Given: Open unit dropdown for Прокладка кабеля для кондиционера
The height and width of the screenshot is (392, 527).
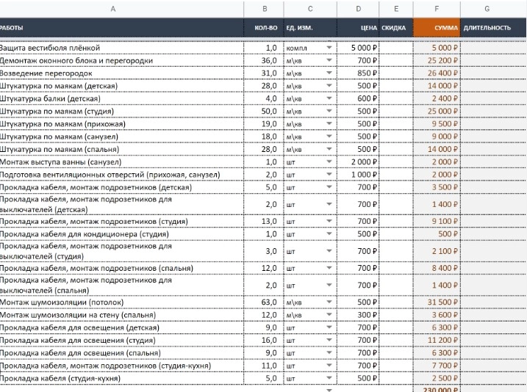Looking at the screenshot, I should (x=329, y=234).
